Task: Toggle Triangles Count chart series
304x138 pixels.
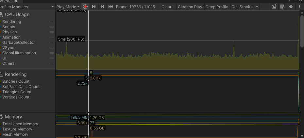Action: click(x=17, y=92)
